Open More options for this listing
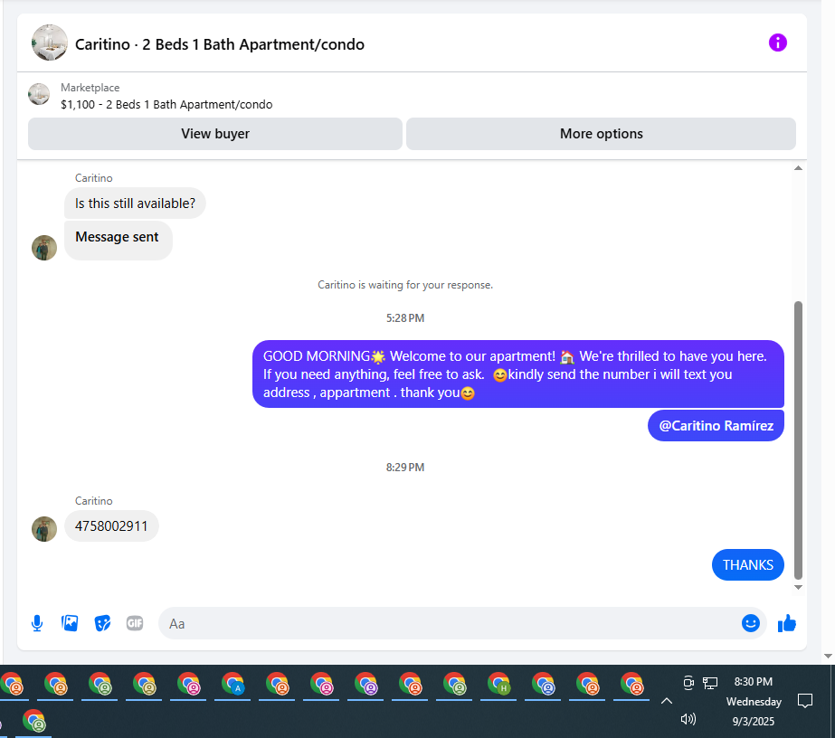This screenshot has width=835, height=738. (601, 134)
